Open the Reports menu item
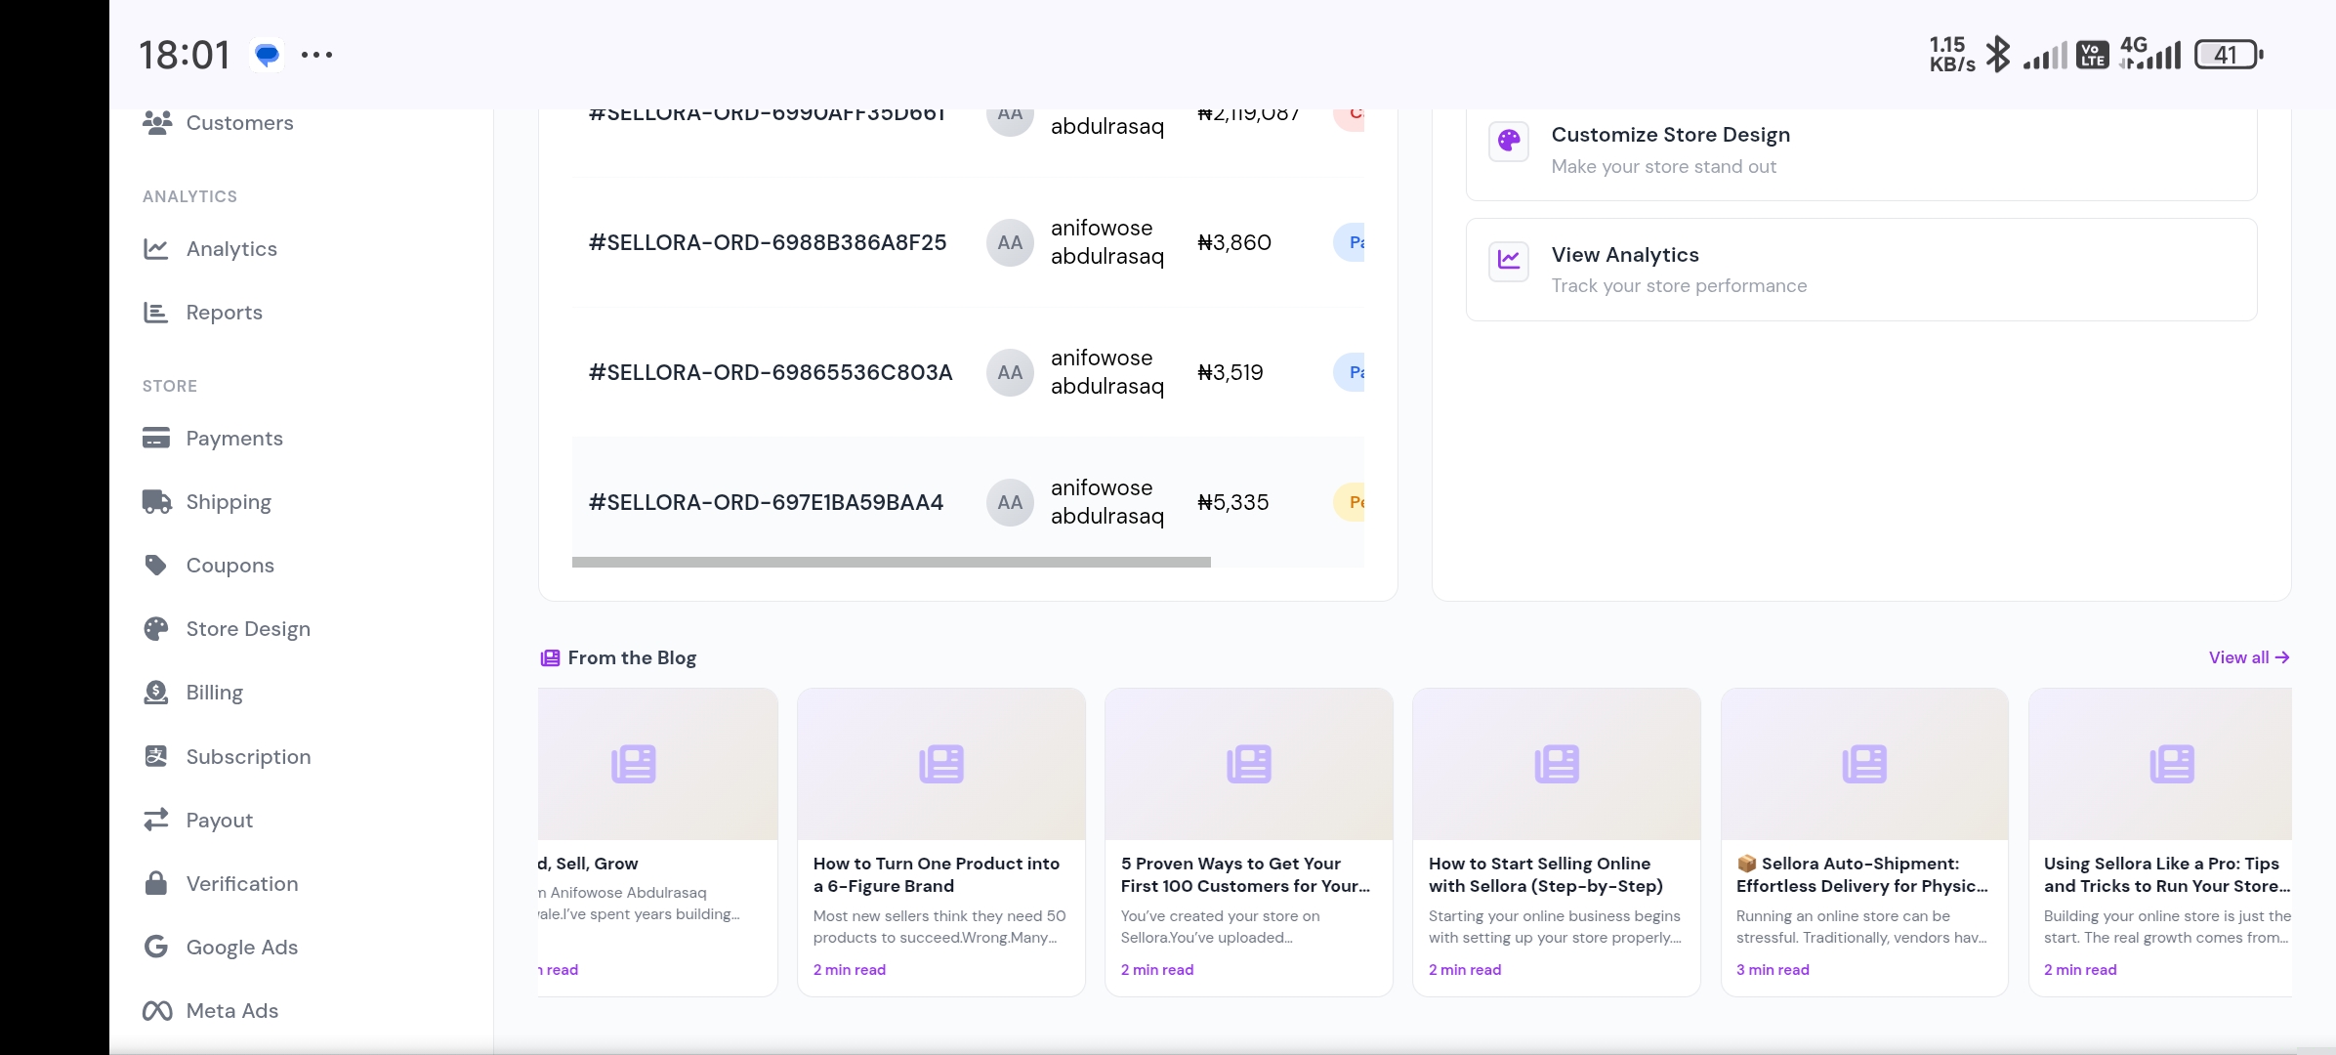The image size is (2336, 1055). pyautogui.click(x=224, y=313)
